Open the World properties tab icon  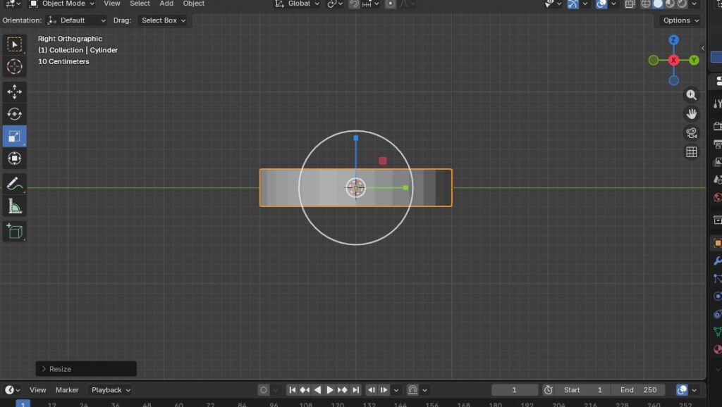717,198
